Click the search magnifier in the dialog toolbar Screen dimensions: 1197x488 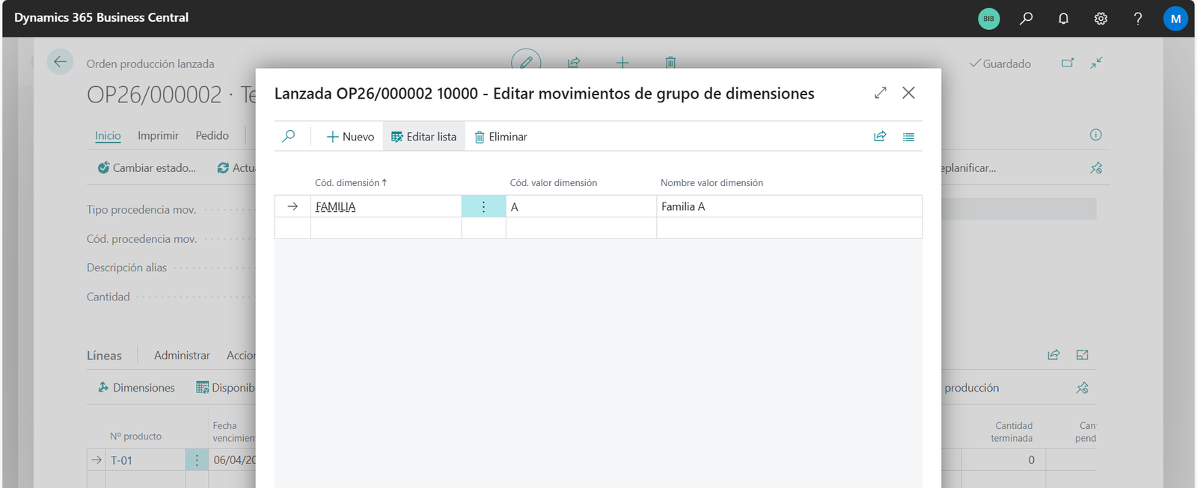(x=289, y=137)
